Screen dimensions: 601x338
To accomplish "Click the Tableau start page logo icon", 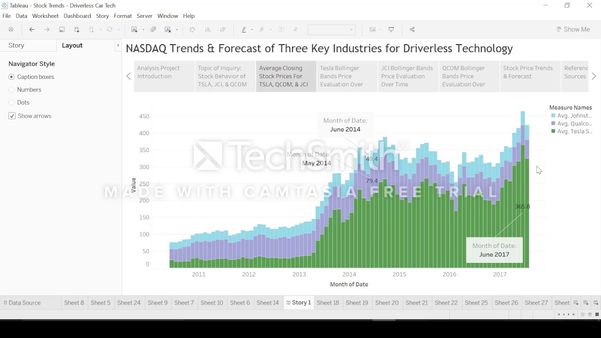I will point(11,30).
